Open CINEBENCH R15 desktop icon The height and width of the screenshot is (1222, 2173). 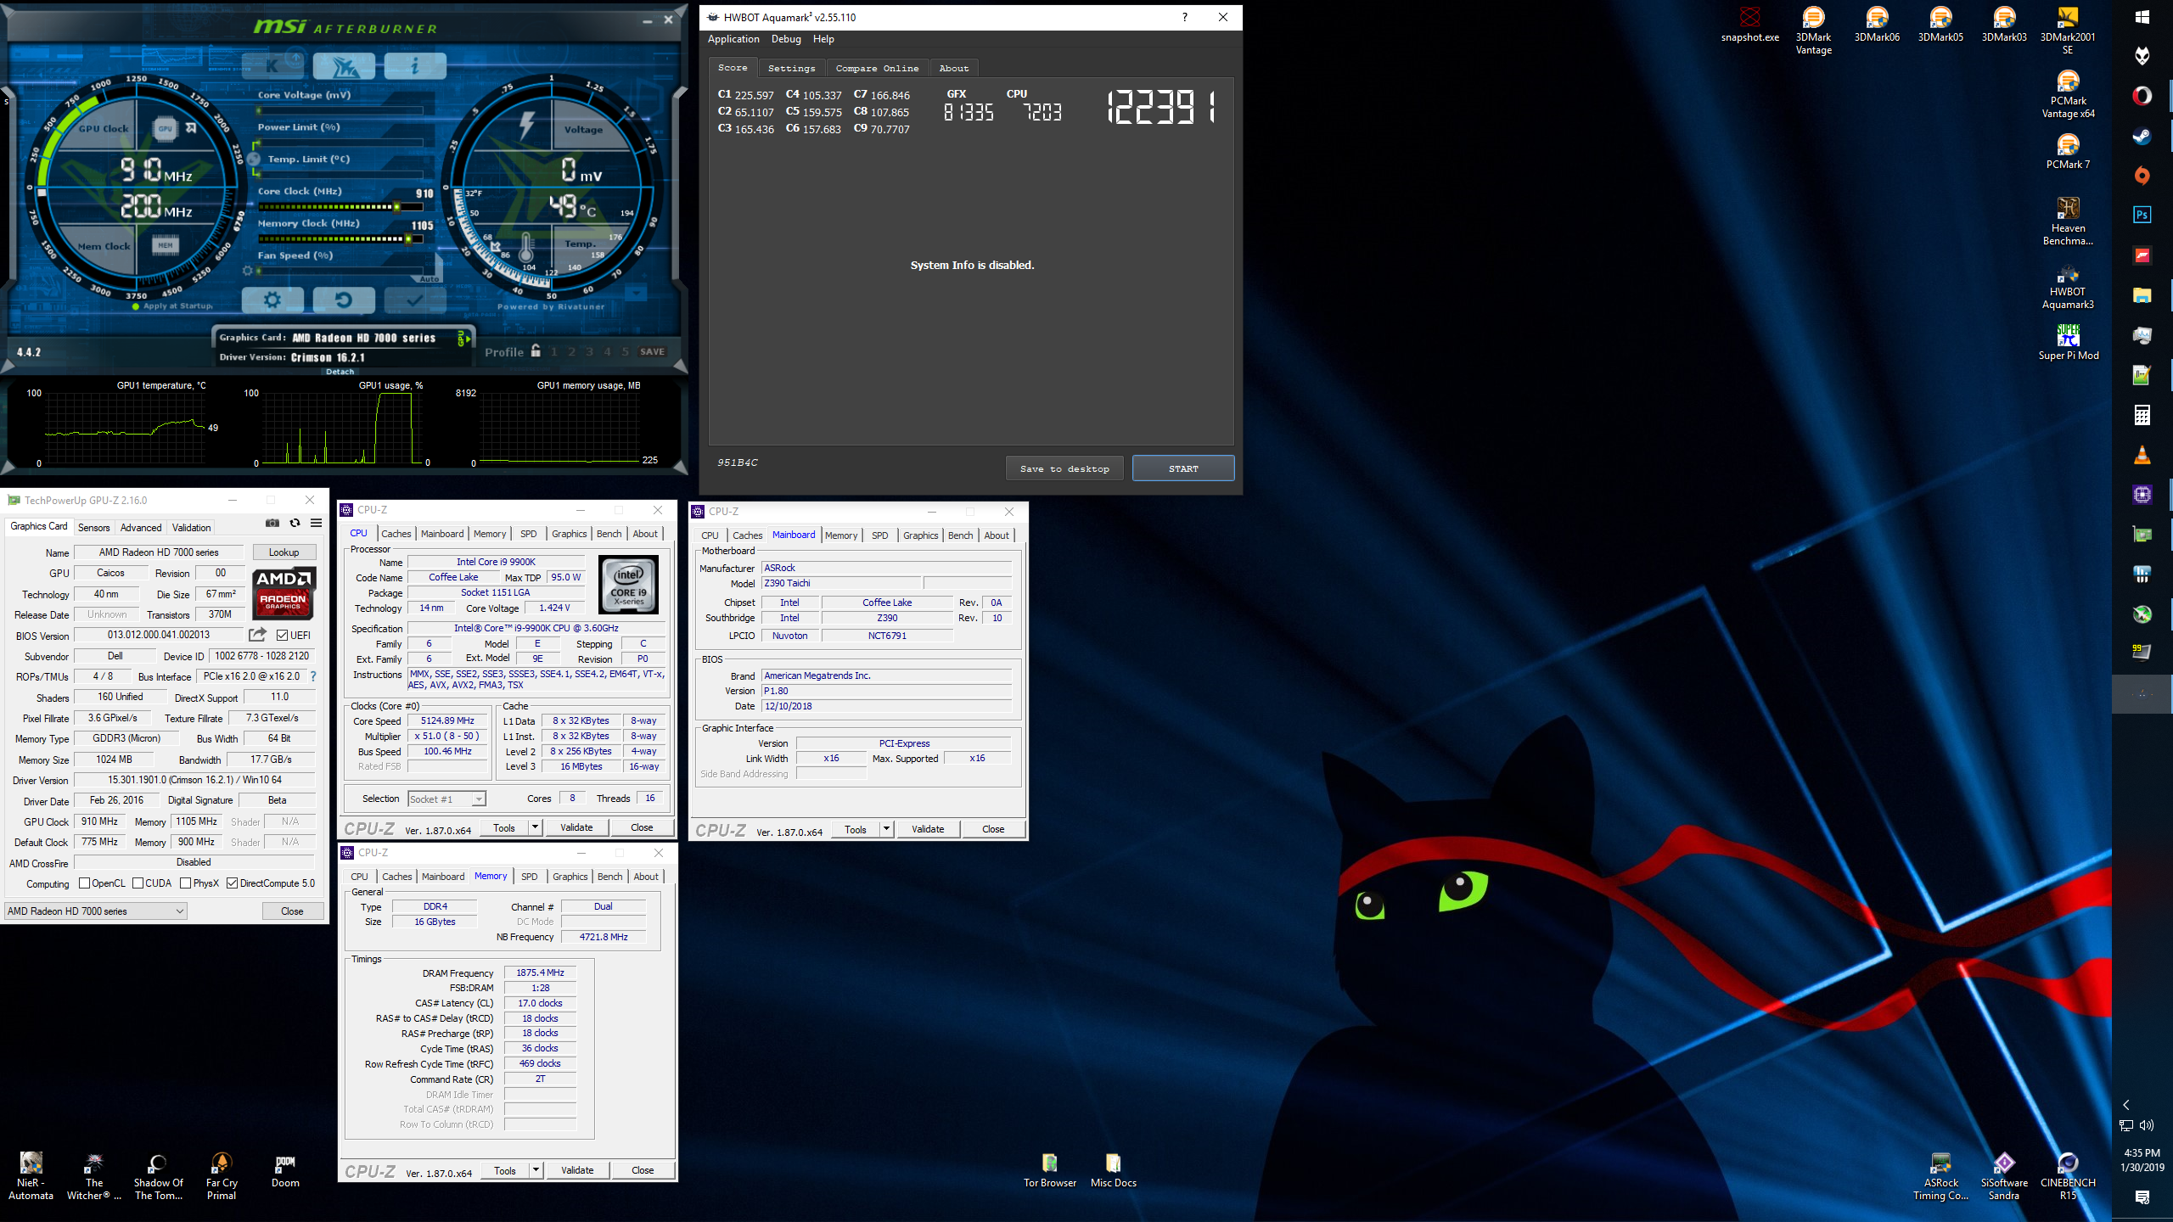[x=2068, y=1176]
